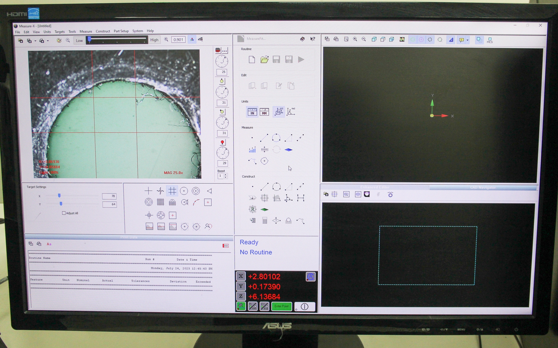
Task: Toggle the XYZ coordinate mode
Action: pyautogui.click(x=278, y=112)
